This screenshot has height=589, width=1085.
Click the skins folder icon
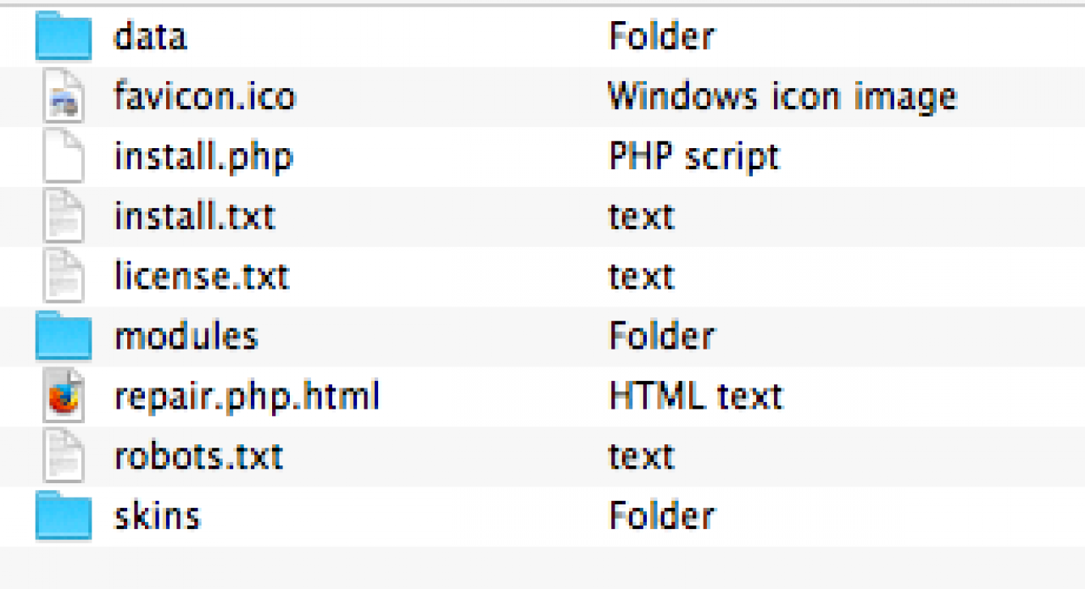pyautogui.click(x=64, y=516)
